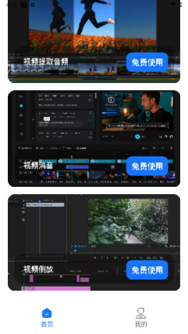Viewport: 188px width, 334px height.
Task: Open the 视频提取音频 card thumbnail
Action: point(94,41)
